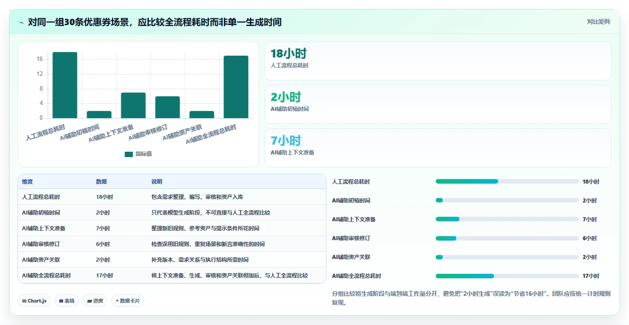
Task: Click the 人工流程总耗时 progress bar
Action: [507, 181]
